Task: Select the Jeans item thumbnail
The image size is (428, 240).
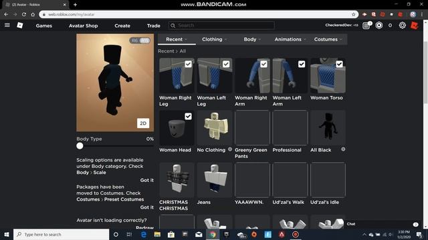Action: [214, 179]
